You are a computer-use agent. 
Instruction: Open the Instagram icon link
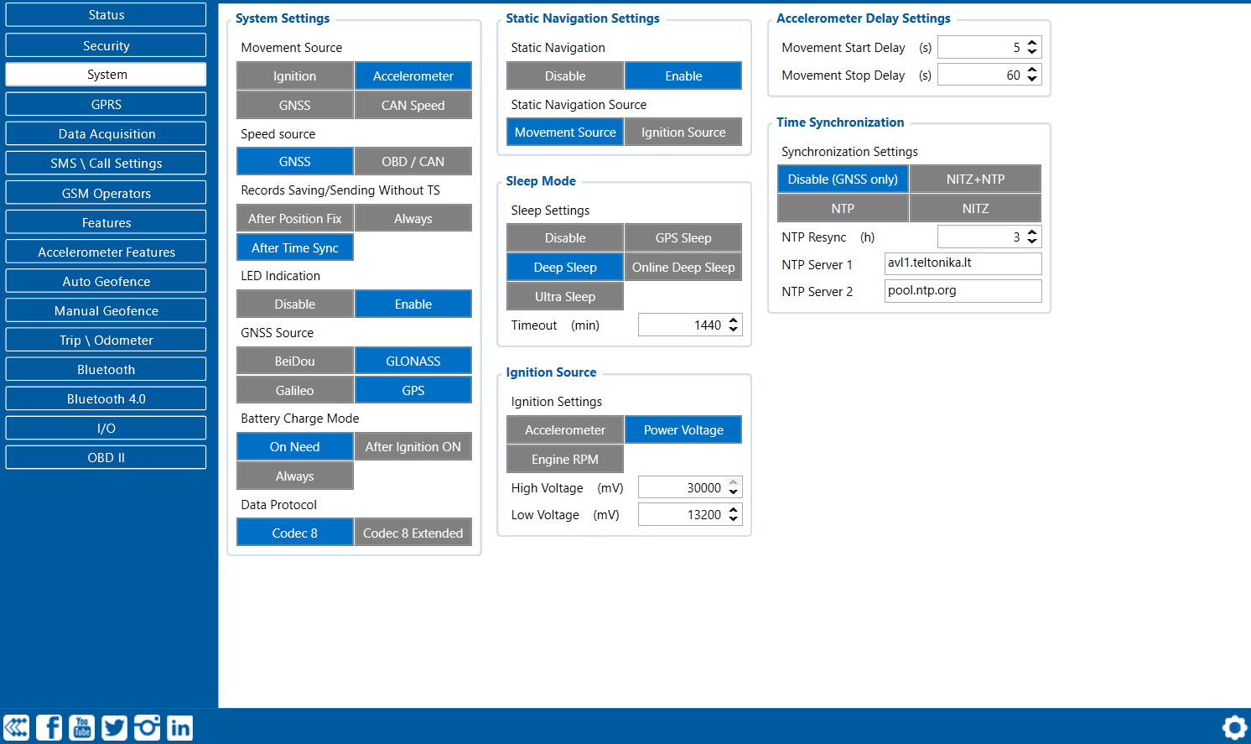coord(147,727)
